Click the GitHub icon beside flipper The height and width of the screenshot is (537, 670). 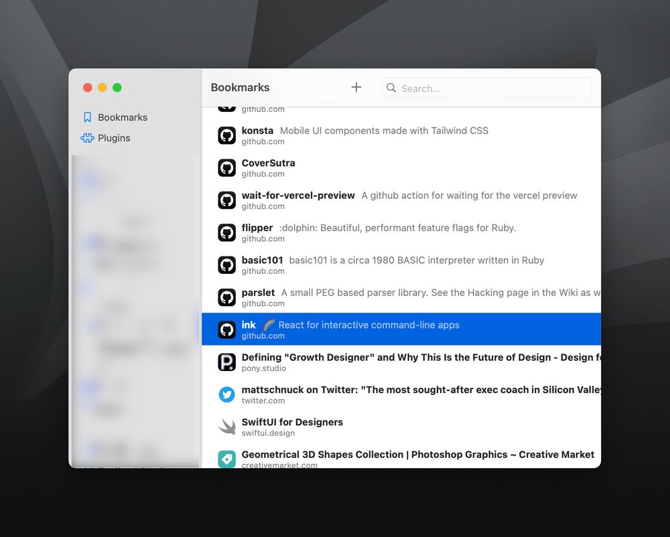[227, 232]
